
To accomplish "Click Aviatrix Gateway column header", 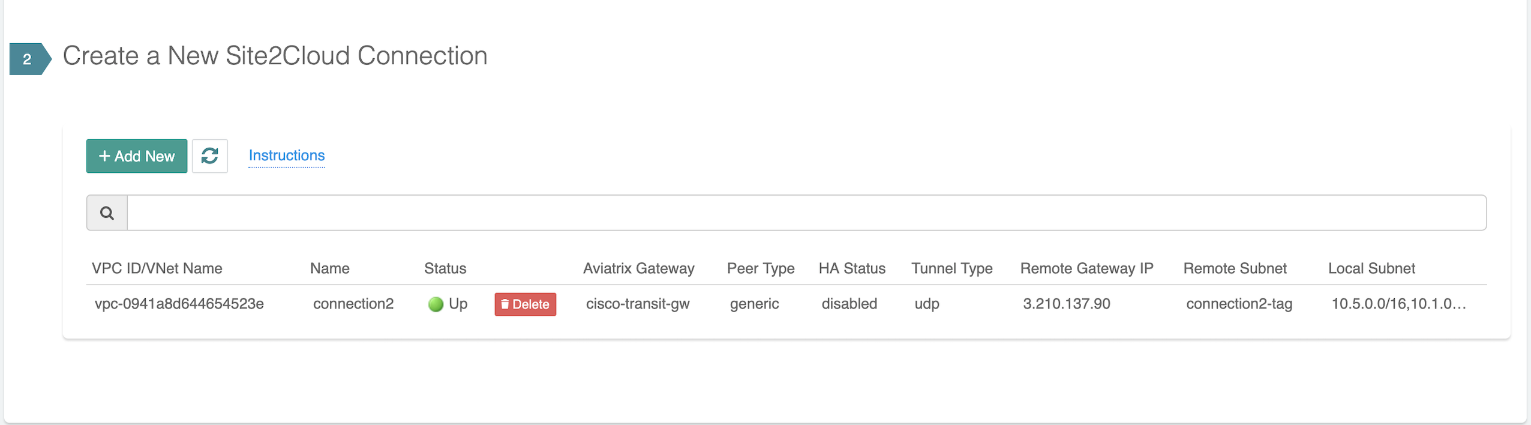I will pos(638,268).
